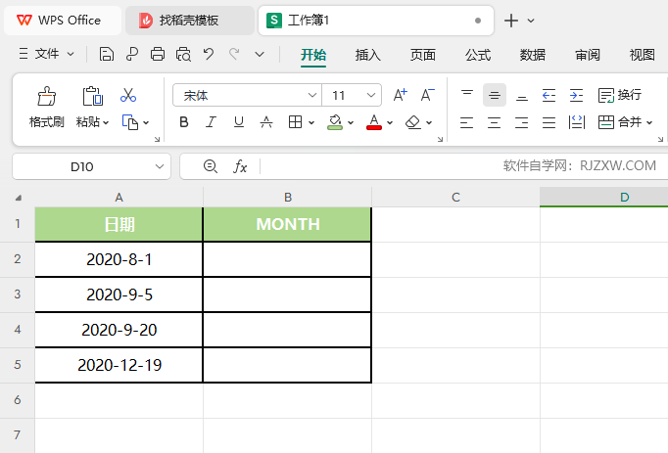
Task: Click cell containing 2020-12-19
Action: click(x=119, y=365)
